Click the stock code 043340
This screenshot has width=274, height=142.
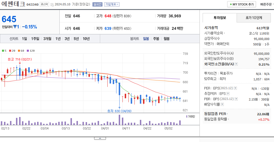(33, 5)
